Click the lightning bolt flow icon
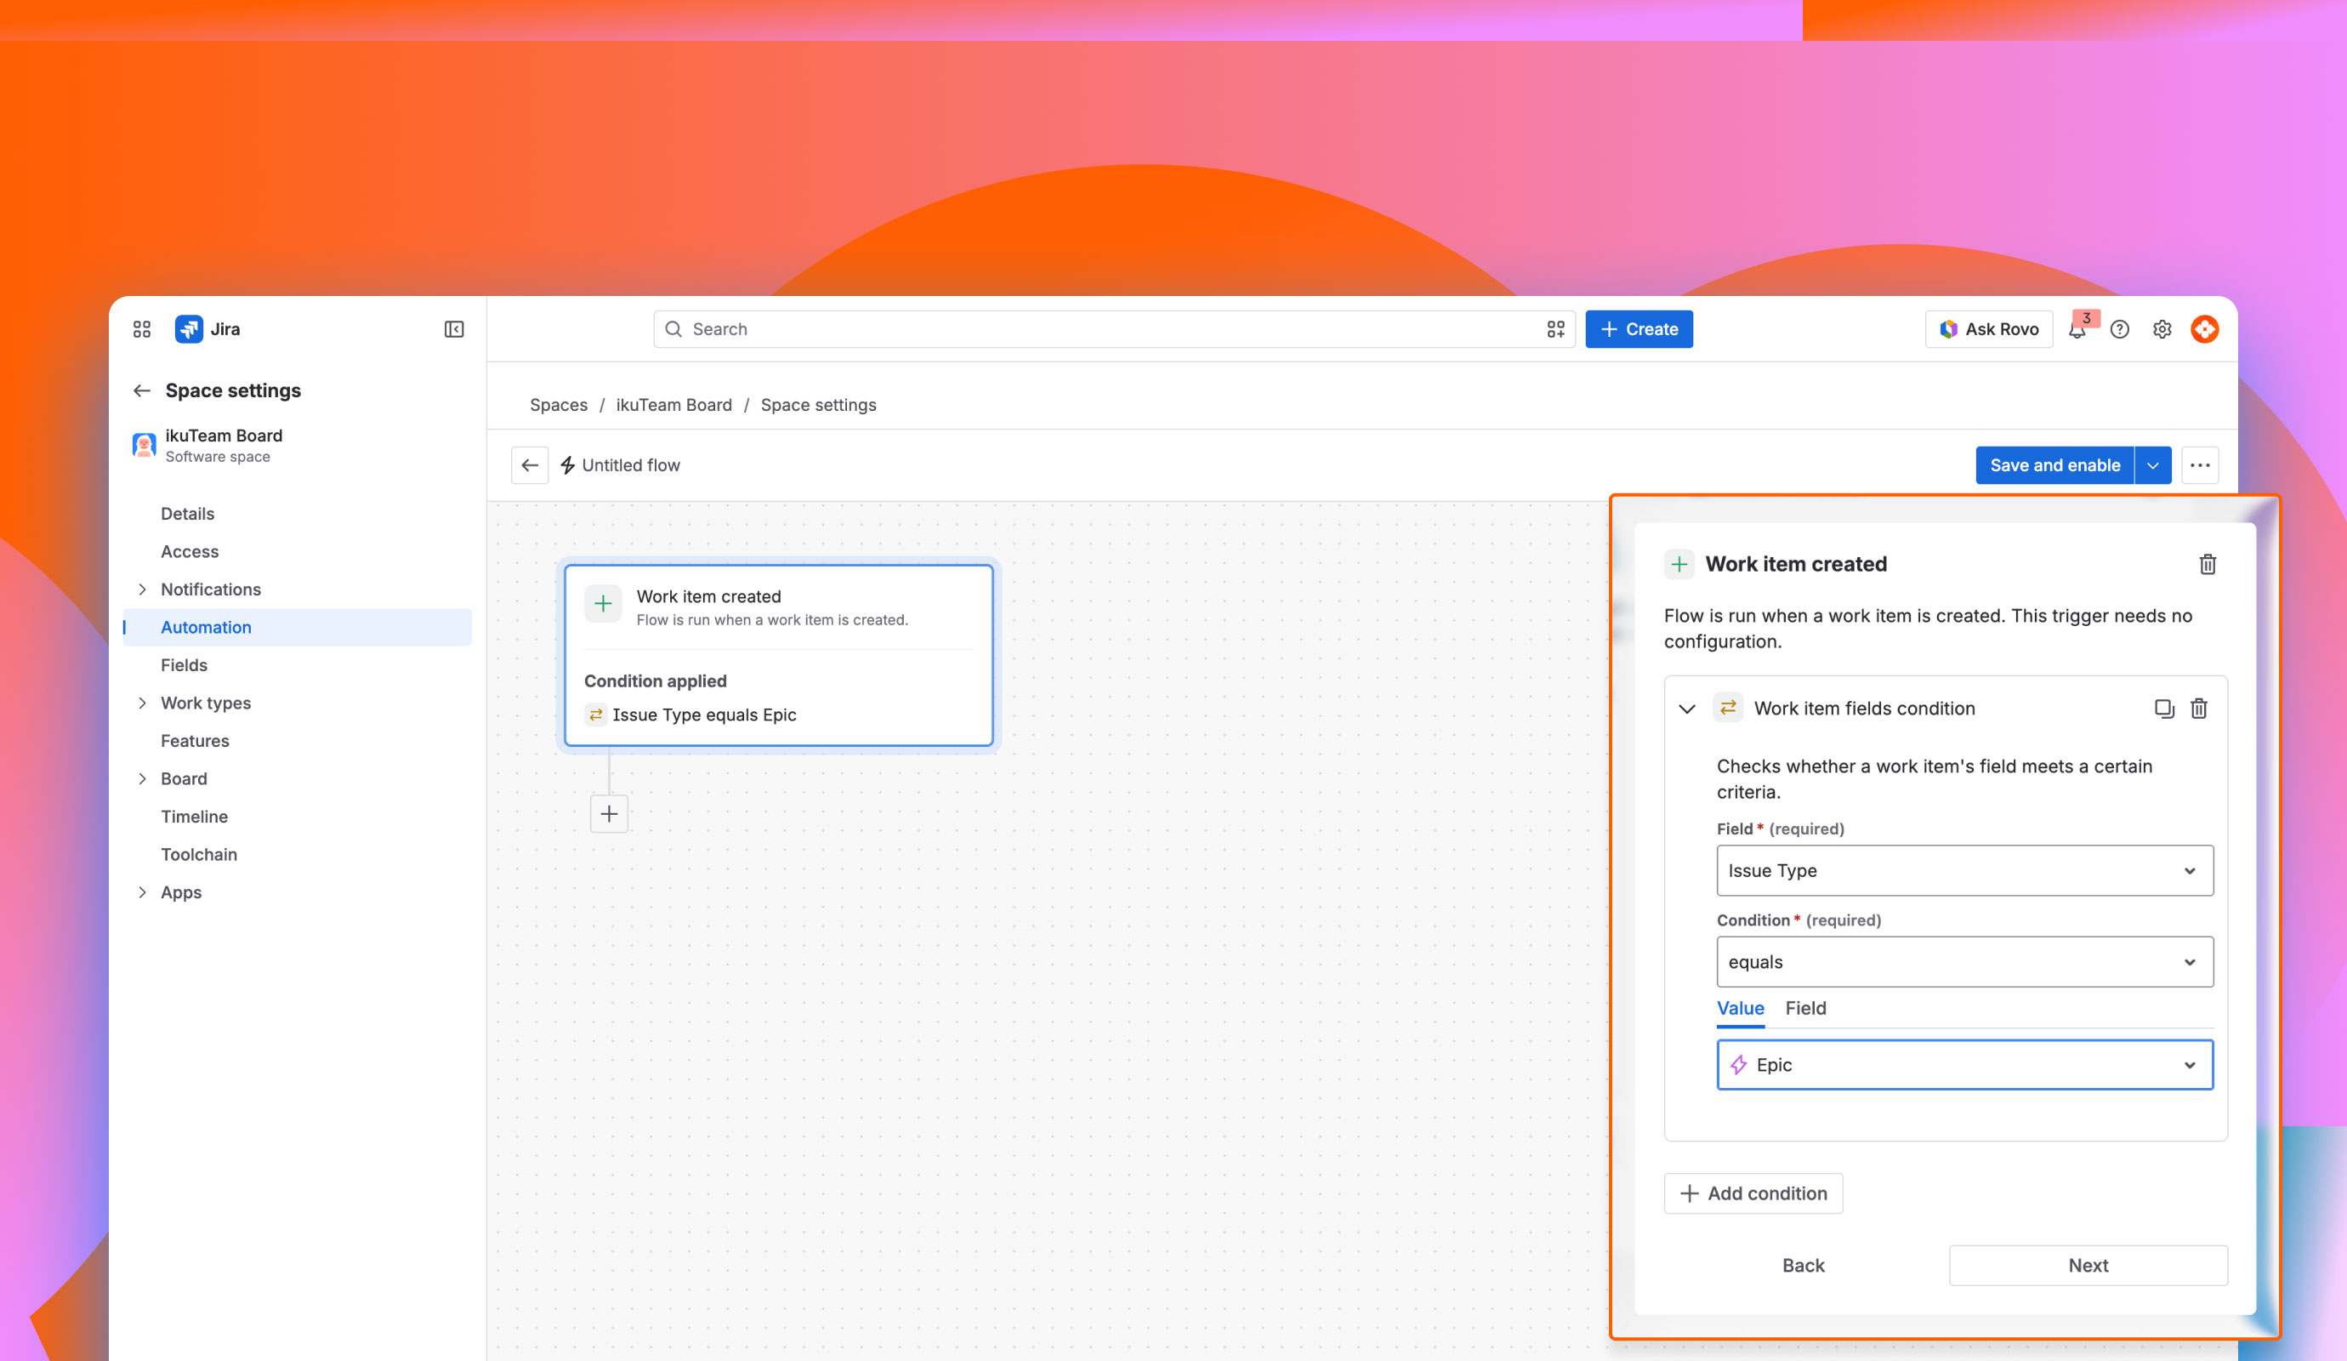This screenshot has height=1361, width=2347. pyautogui.click(x=567, y=464)
